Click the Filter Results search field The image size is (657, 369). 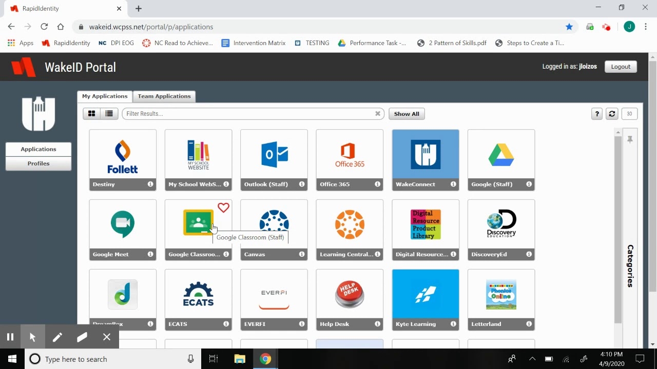tap(249, 114)
